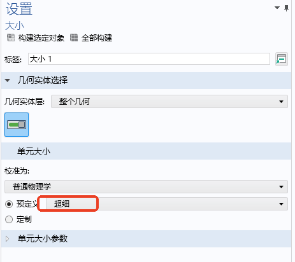Click the 大小 heading label
Image resolution: width=295 pixels, height=262 pixels.
pyautogui.click(x=15, y=25)
